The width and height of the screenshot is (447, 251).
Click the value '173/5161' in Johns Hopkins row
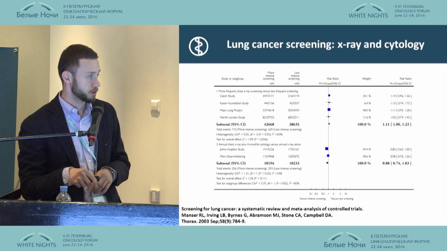[294, 149]
